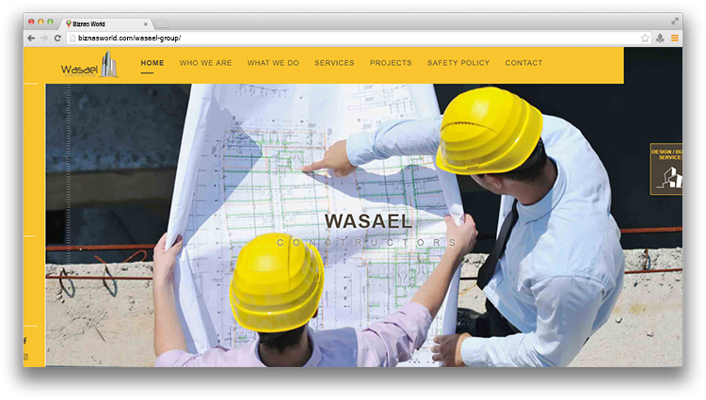
Task: Open SERVICES menu item
Action: (334, 63)
